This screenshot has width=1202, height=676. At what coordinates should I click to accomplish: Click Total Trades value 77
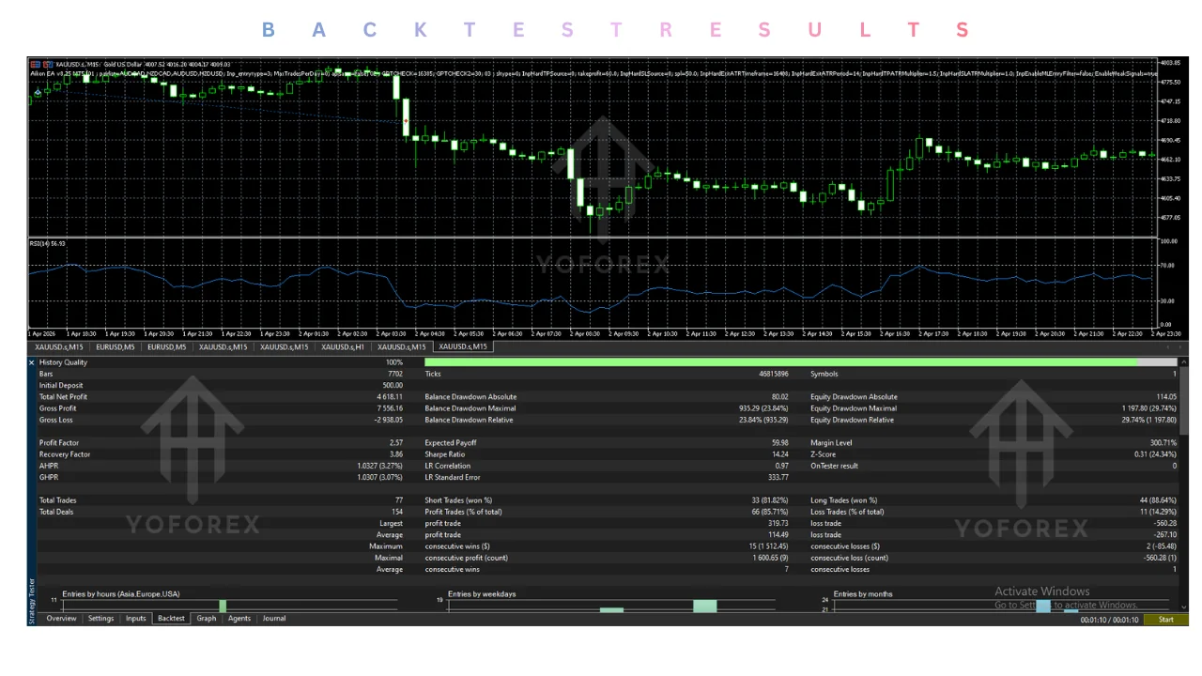tap(399, 500)
